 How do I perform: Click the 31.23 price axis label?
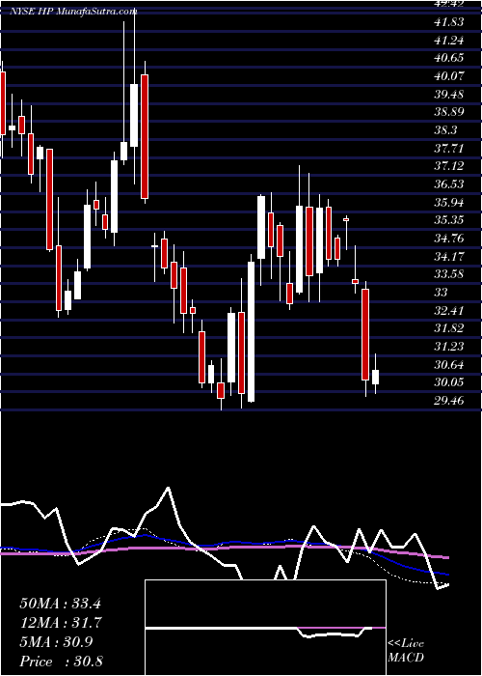click(x=449, y=346)
